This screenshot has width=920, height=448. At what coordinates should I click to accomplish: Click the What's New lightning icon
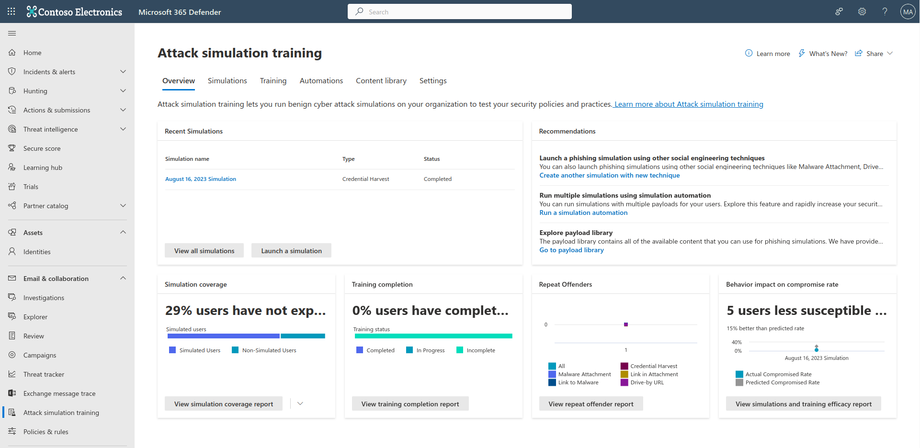point(802,53)
